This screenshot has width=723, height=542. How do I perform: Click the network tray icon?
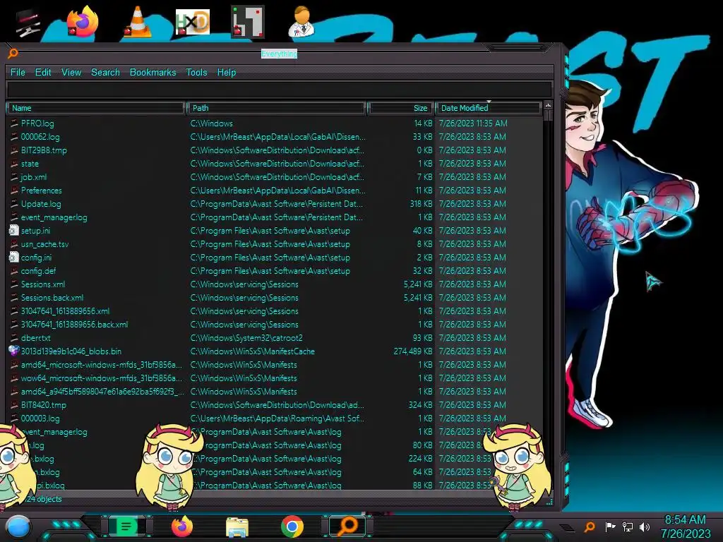tap(628, 526)
